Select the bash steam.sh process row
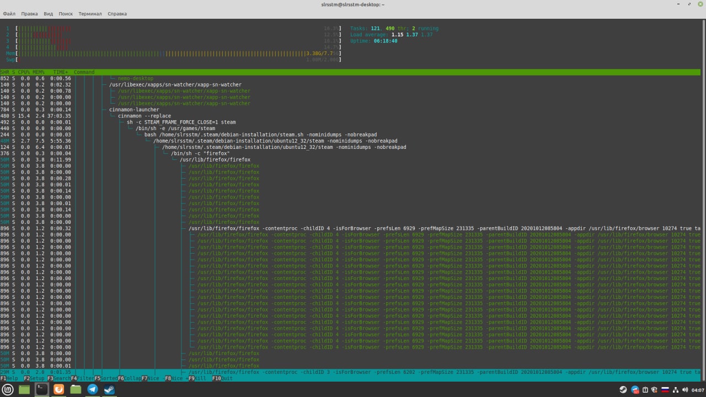The width and height of the screenshot is (706, 397). 350,135
